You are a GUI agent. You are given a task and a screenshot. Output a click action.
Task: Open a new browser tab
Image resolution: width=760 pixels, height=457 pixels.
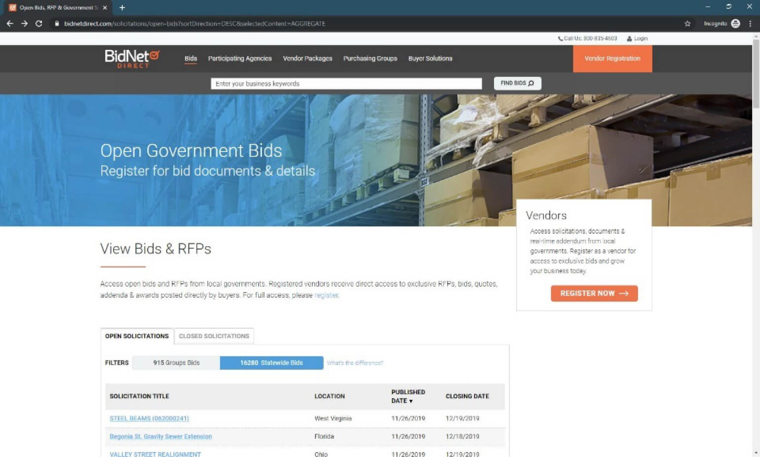pyautogui.click(x=122, y=7)
